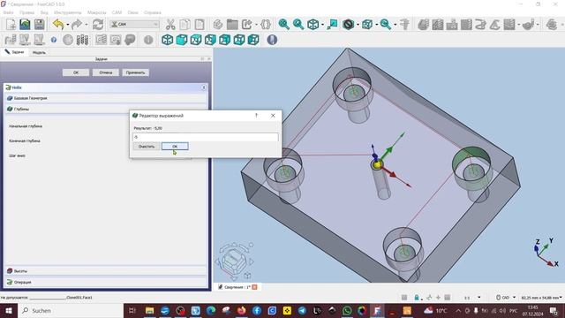
Task: Redo the last undone action
Action: (x=77, y=24)
